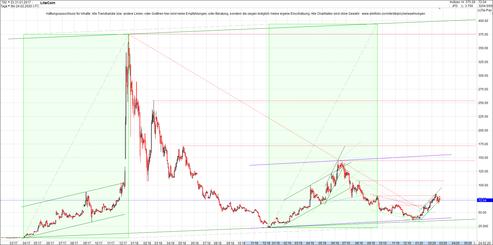Click the "JFD" data source label

(455, 6)
